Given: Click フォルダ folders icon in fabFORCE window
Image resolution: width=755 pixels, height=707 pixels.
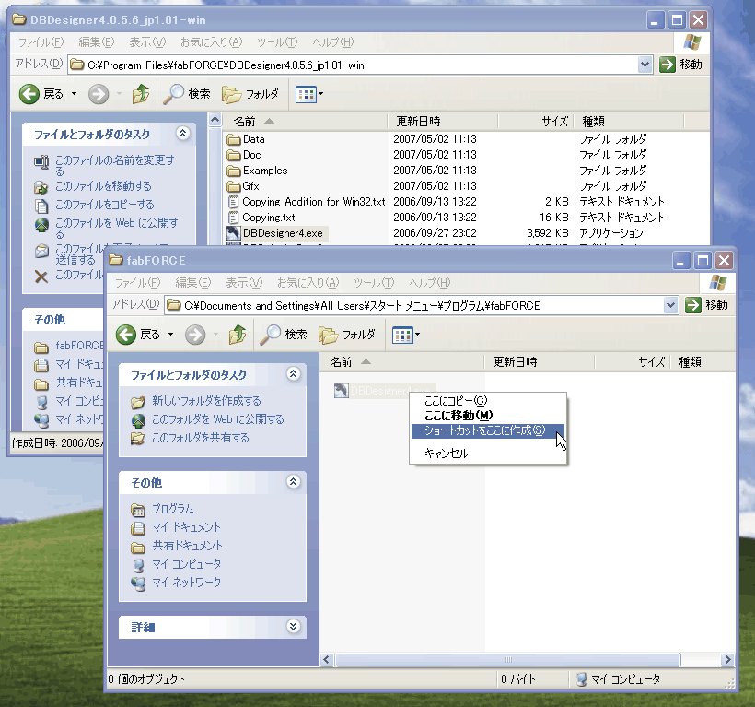Looking at the screenshot, I should (329, 335).
